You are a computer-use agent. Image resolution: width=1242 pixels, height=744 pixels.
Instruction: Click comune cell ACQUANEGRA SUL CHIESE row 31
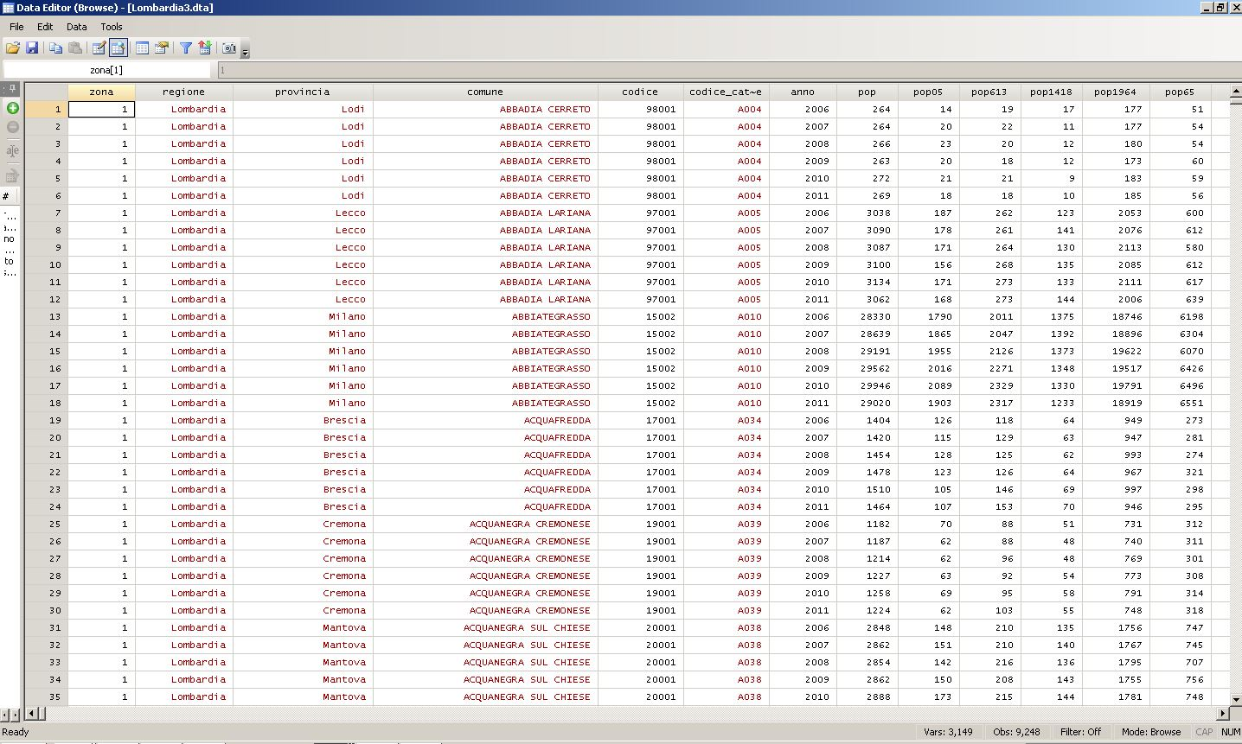pos(485,627)
